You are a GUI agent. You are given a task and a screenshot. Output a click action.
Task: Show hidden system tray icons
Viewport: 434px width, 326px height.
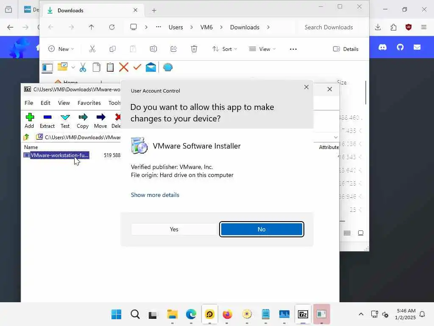point(361,314)
